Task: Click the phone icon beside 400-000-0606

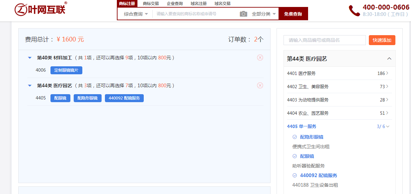Action: pos(355,10)
